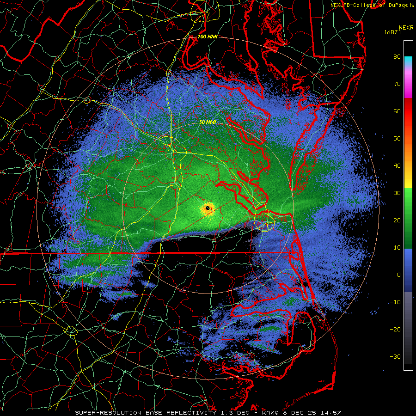The width and height of the screenshot is (416, 416).
Task: Click the 40 value on the dBZ scale
Action: (397, 166)
